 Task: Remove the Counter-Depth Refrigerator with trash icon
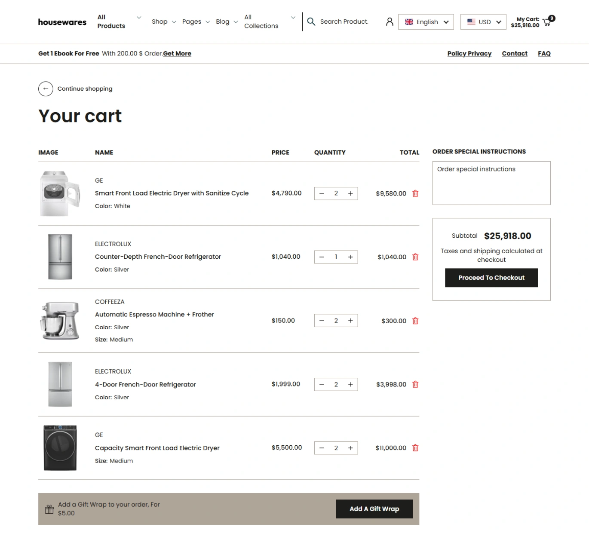pyautogui.click(x=415, y=257)
